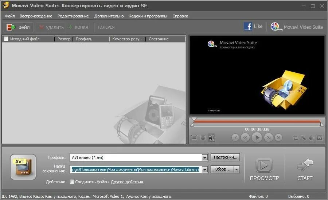Sort by Размер column header
Viewport: 328px width, 200px height.
click(x=64, y=39)
